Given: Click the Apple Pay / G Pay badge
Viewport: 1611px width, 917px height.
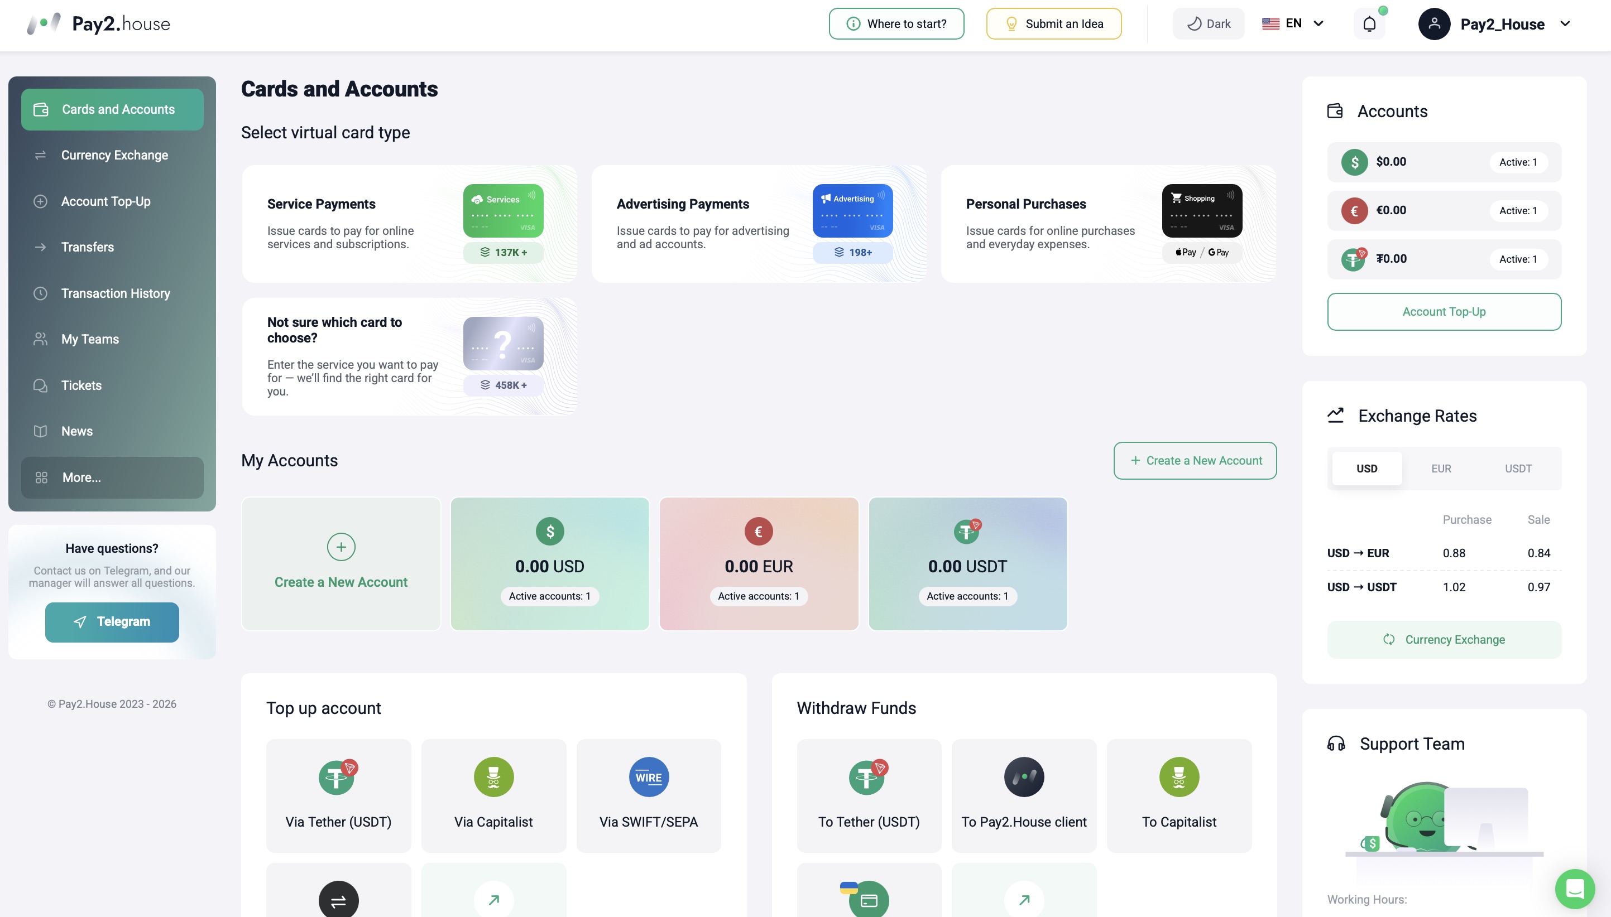Looking at the screenshot, I should click(x=1202, y=252).
